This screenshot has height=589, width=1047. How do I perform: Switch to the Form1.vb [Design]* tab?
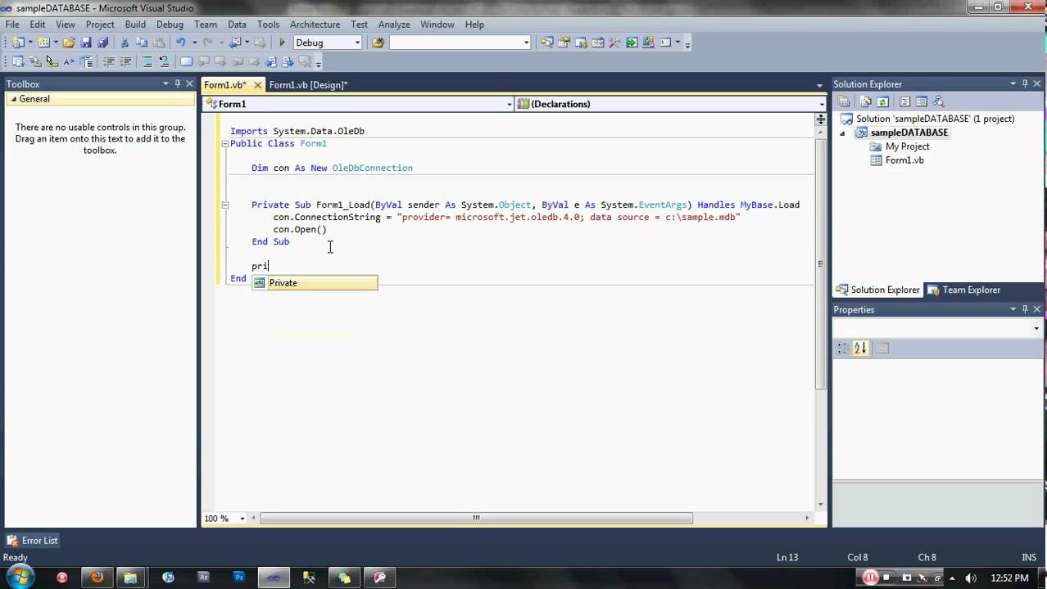(x=308, y=85)
